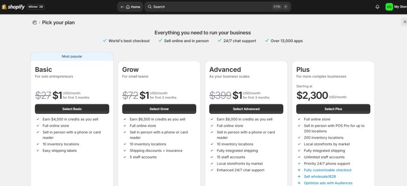This screenshot has height=186, width=407.
Task: Expand the Sell wholesale/B2B feature
Action: [x=320, y=177]
